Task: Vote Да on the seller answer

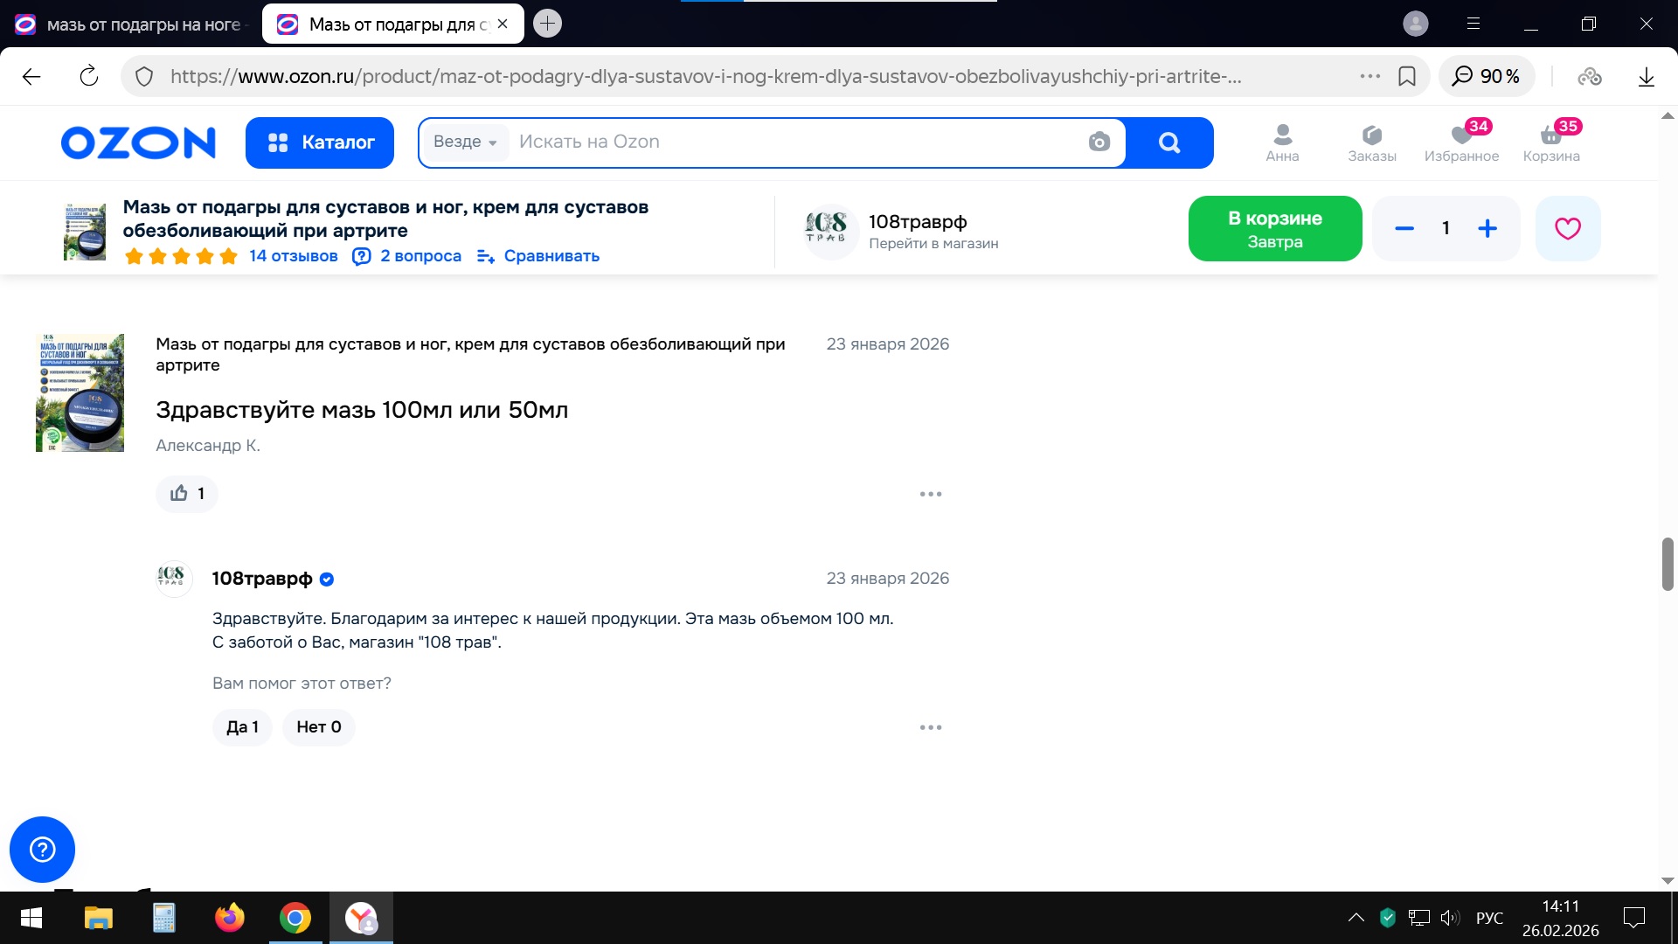Action: click(242, 727)
